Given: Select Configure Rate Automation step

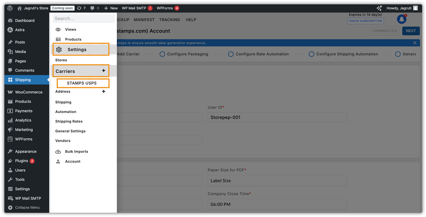Looking at the screenshot, I should coord(258,54).
